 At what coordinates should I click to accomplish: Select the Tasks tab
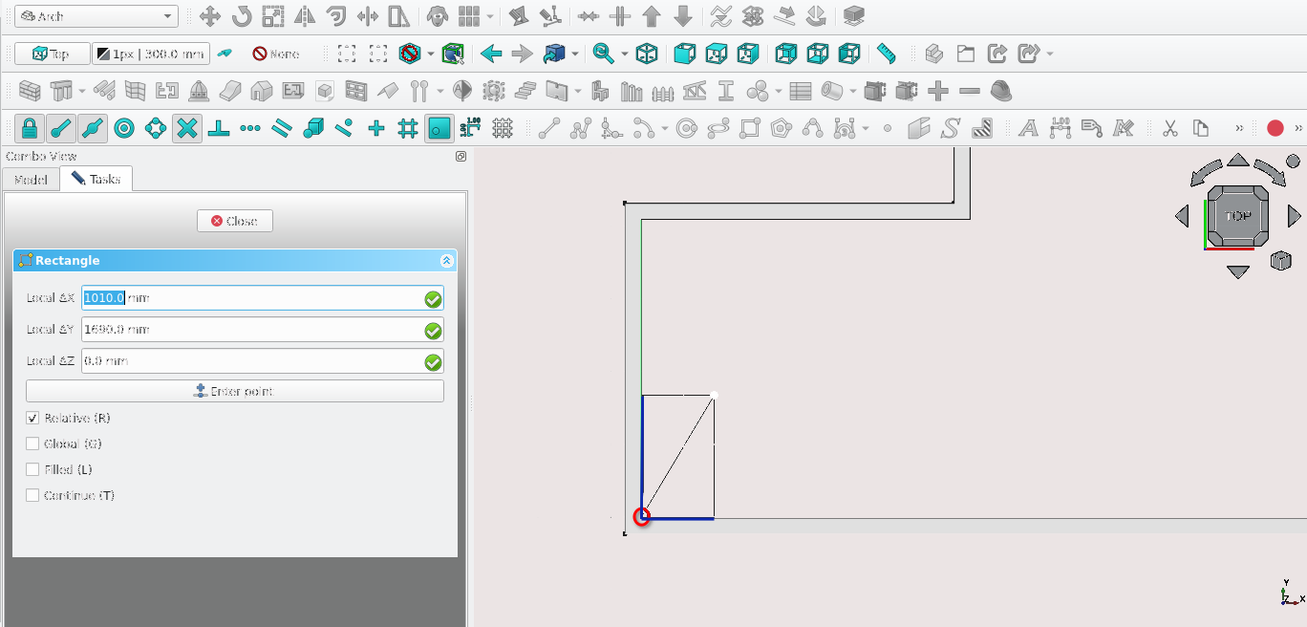96,180
